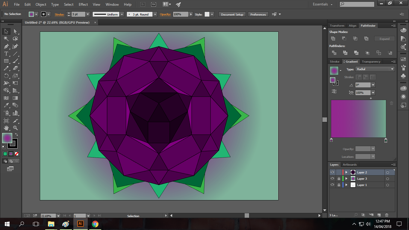Open the Window menu
The height and width of the screenshot is (230, 409).
point(112,4)
